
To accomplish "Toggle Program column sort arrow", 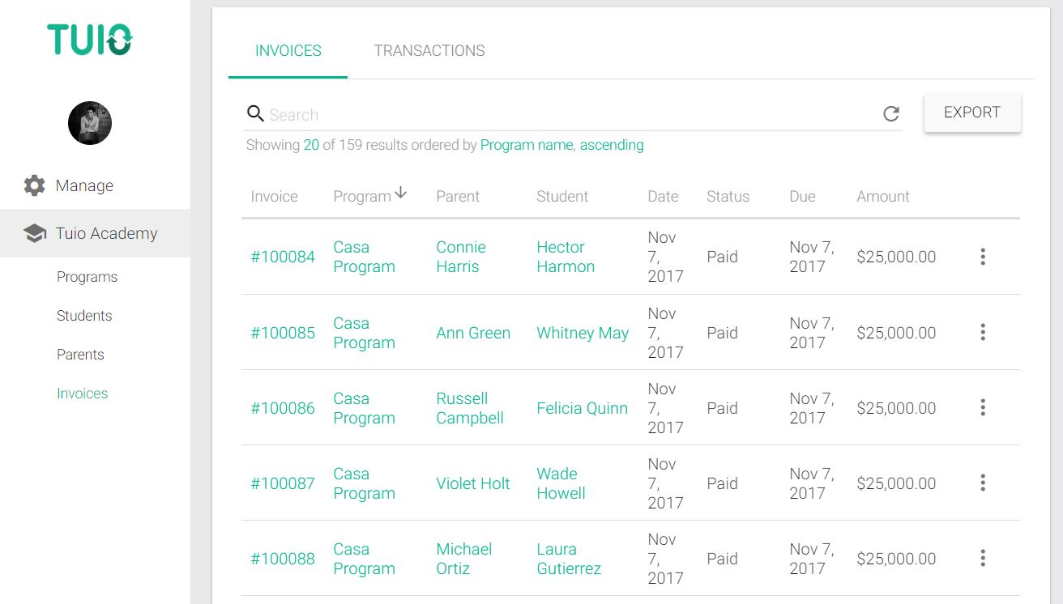I will tap(400, 194).
